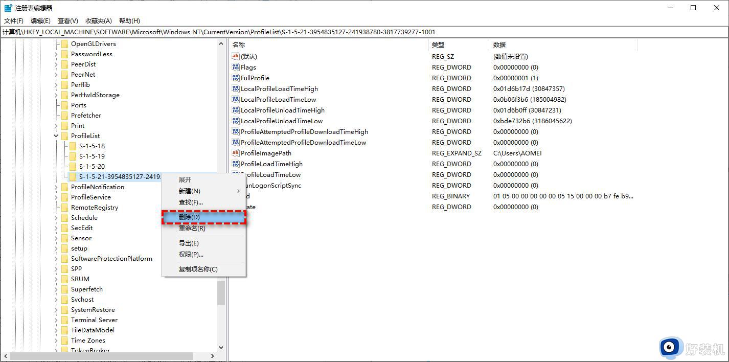The height and width of the screenshot is (362, 729).
Task: Expand the Print tree node
Action: click(56, 126)
